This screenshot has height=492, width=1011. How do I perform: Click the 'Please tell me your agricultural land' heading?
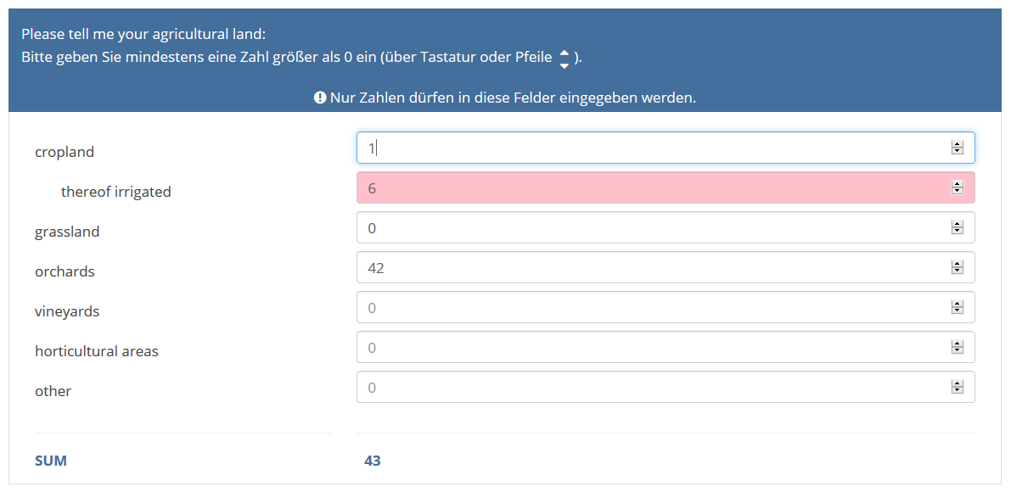pyautogui.click(x=143, y=35)
